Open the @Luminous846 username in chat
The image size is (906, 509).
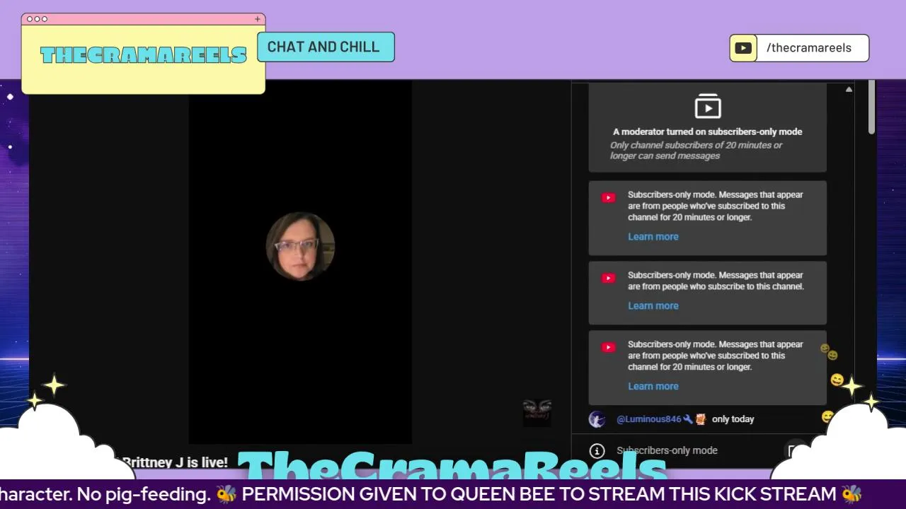click(648, 419)
